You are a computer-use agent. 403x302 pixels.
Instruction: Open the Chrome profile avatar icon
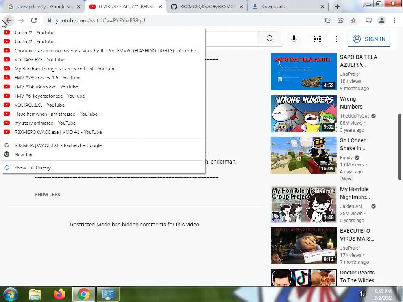382,20
